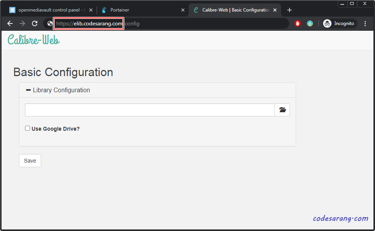Select the Calibre-Web Basic Configuration tab

pyautogui.click(x=235, y=10)
